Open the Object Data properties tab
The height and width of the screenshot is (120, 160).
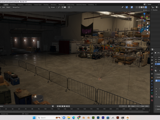[152, 93]
